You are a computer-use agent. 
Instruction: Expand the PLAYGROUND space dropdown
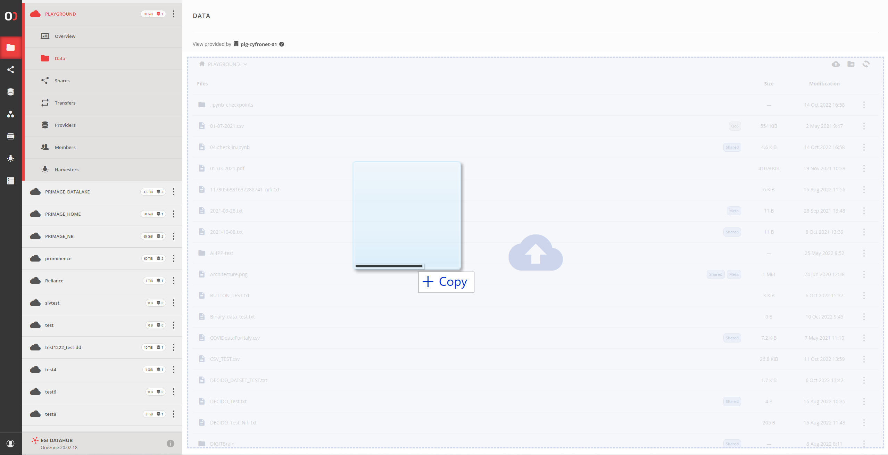pos(245,64)
